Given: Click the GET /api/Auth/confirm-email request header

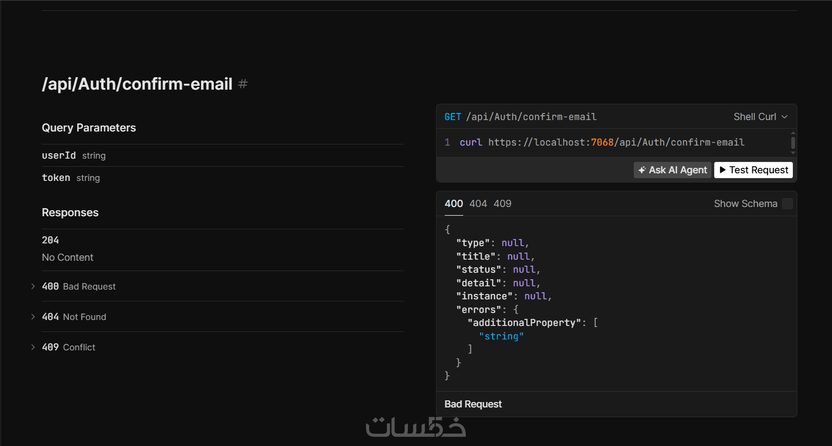Looking at the screenshot, I should click(x=520, y=117).
